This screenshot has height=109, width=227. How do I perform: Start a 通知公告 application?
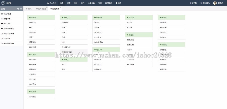tap(41, 23)
